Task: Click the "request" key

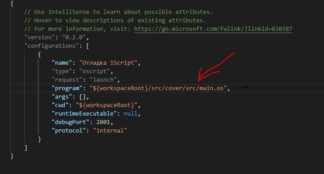Action: coord(67,80)
